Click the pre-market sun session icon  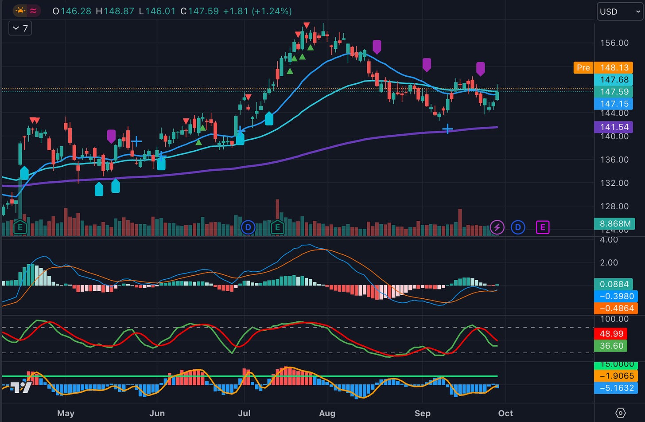pos(19,11)
